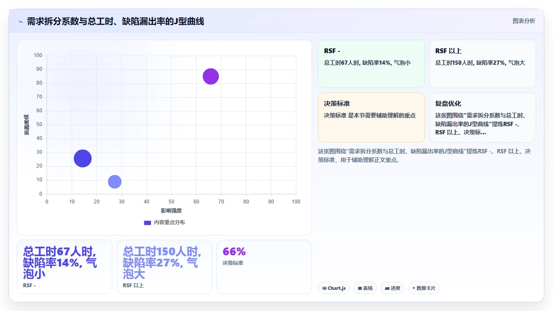This screenshot has height=311, width=553.
Task: Click the lightning icon beside the title
Action: click(x=21, y=21)
